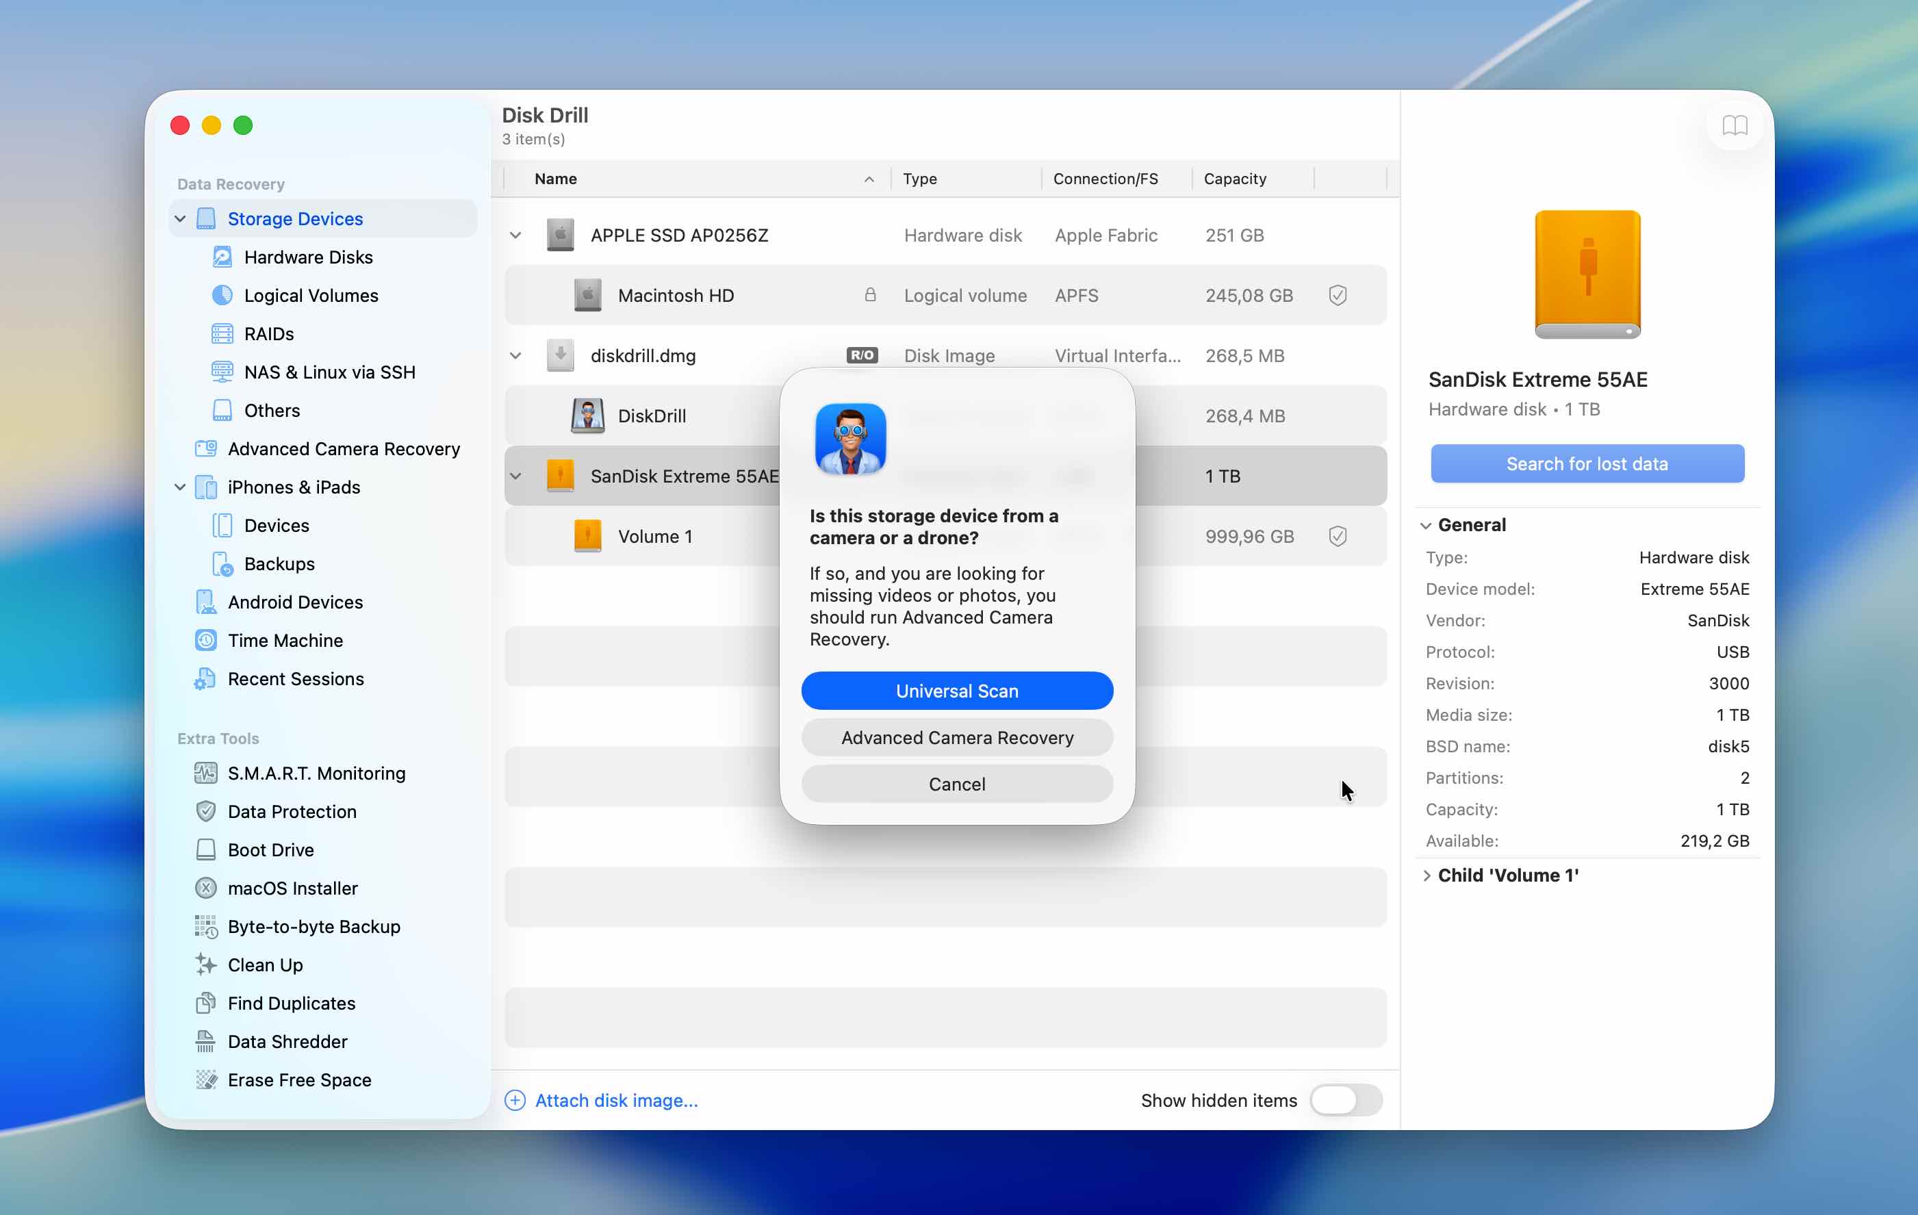Select Advanced Camera Recovery in sidebar
The height and width of the screenshot is (1215, 1918).
pos(344,449)
